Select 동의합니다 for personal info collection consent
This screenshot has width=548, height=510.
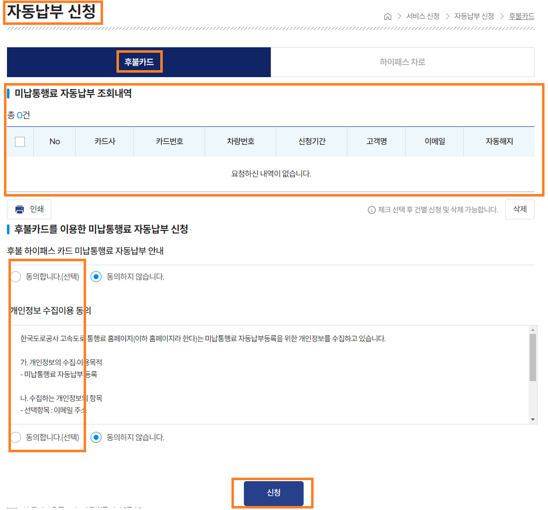15,435
